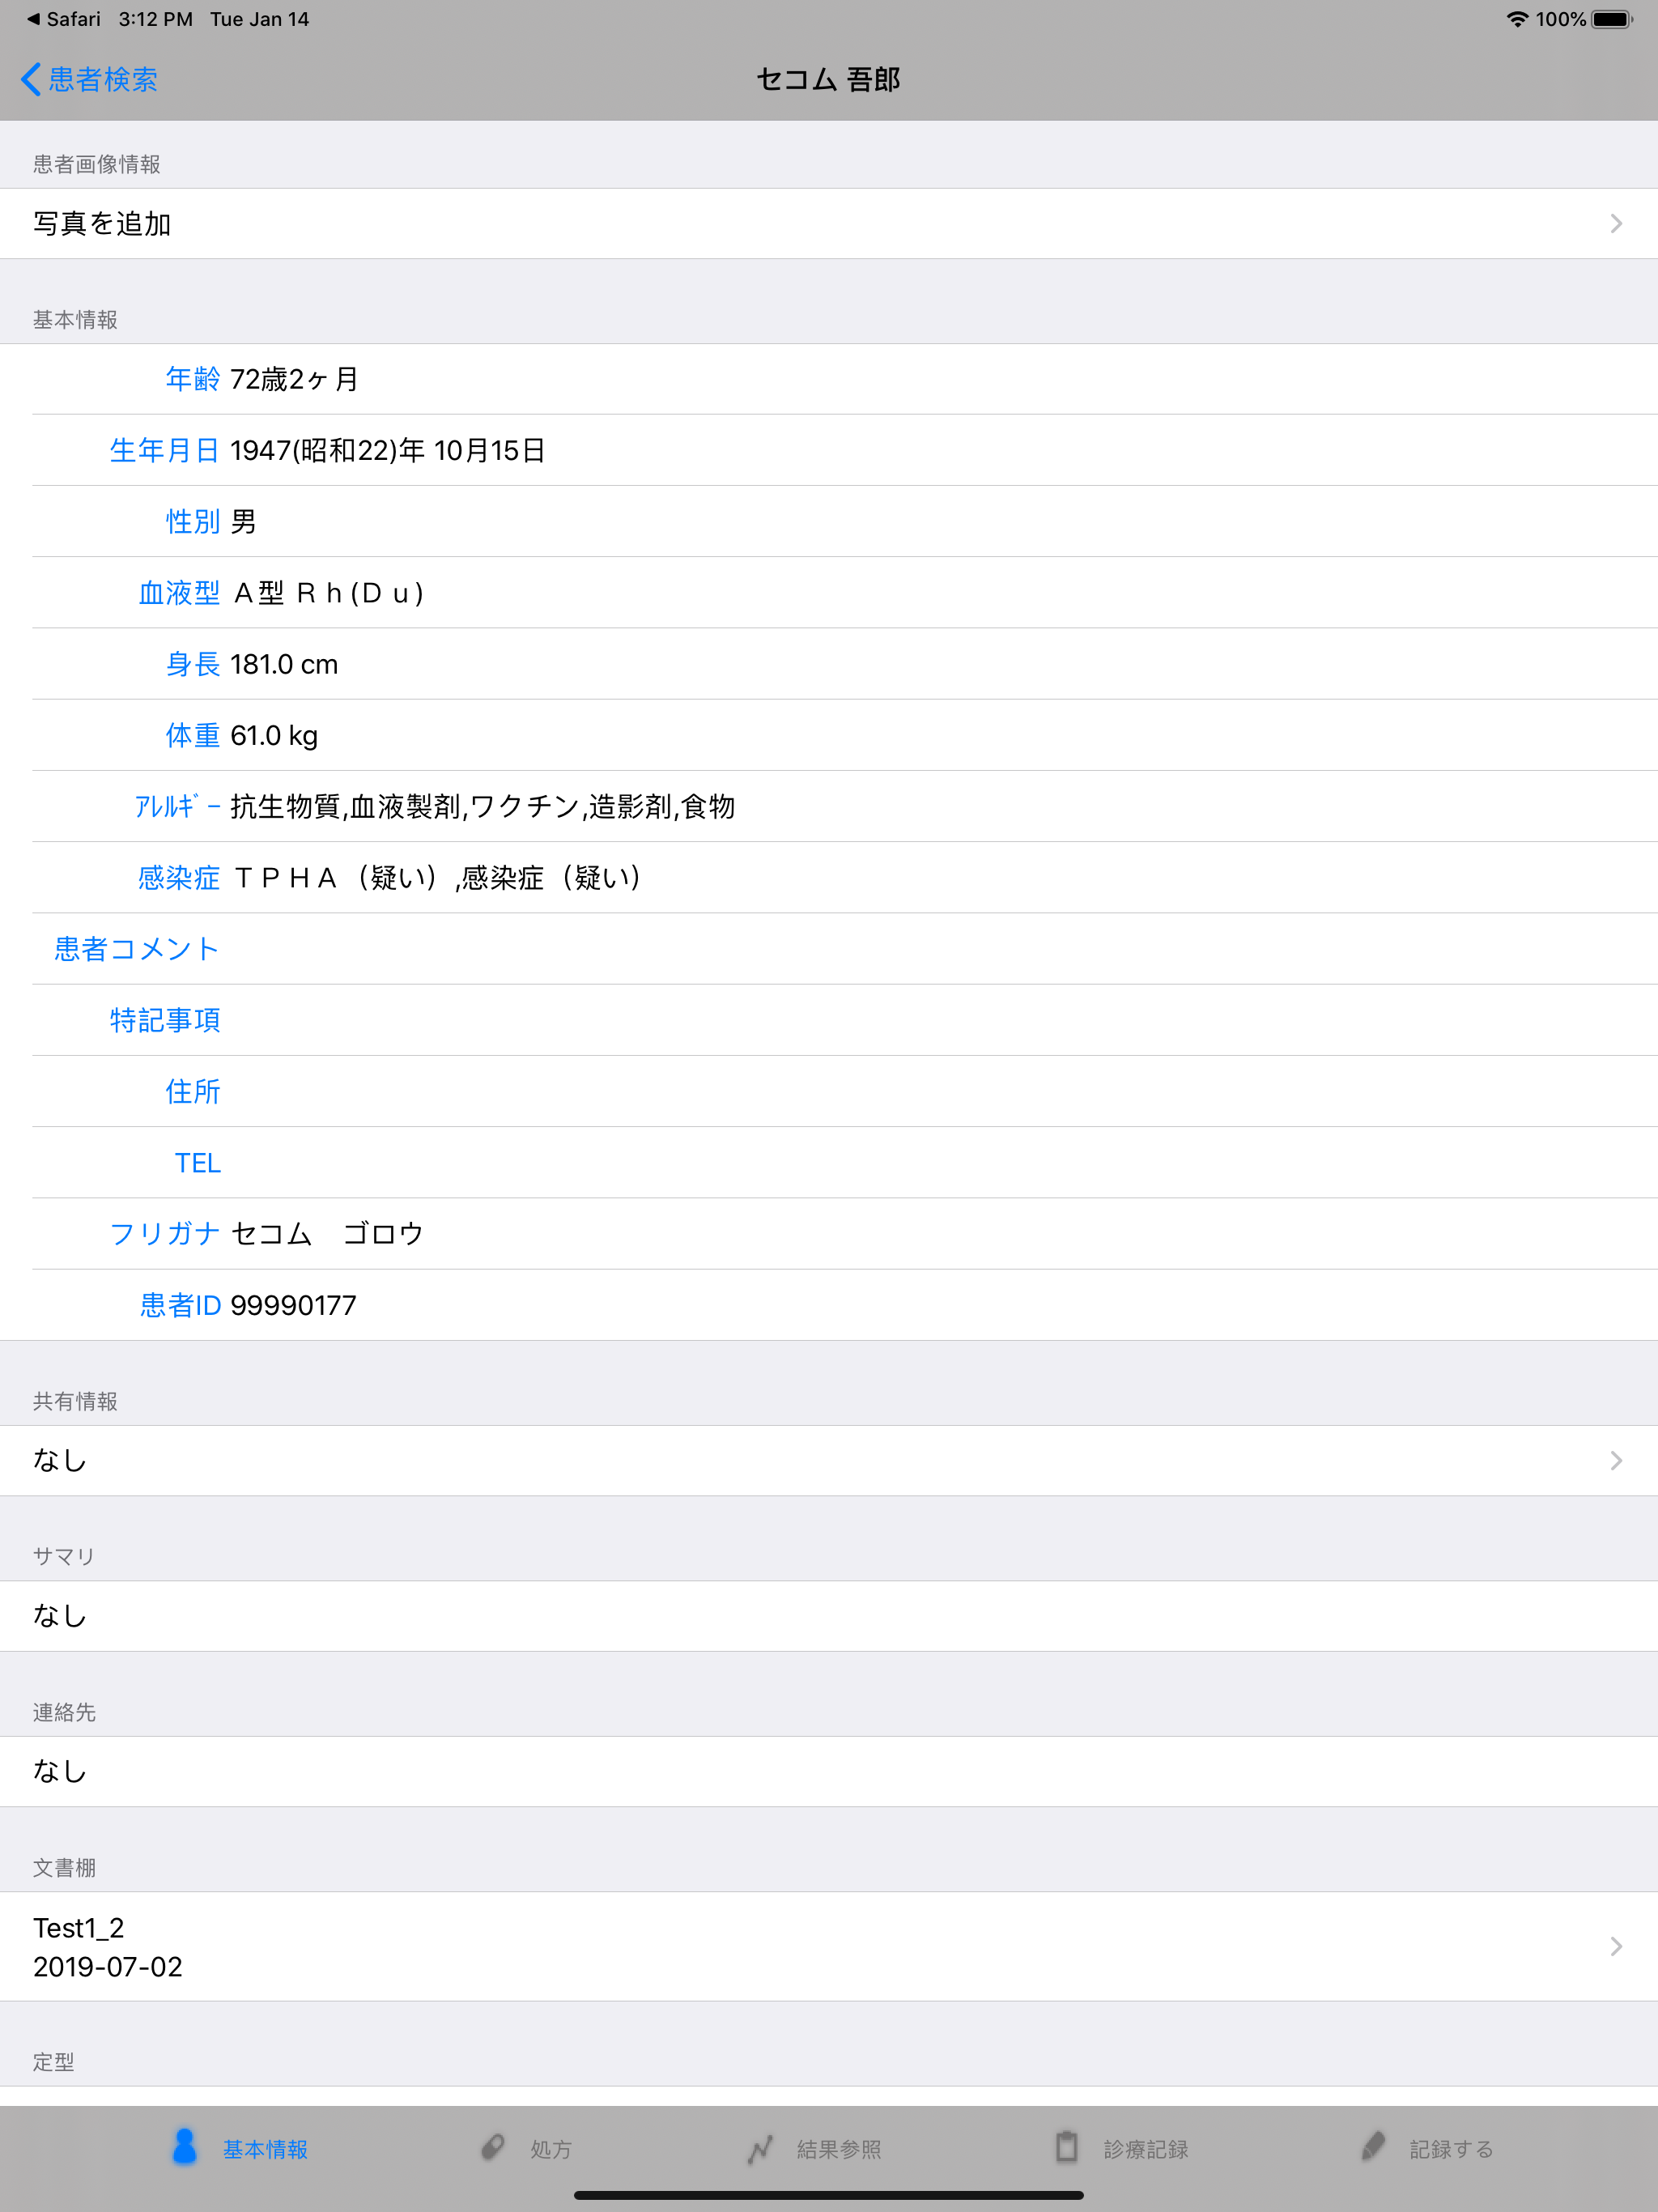
Task: Tap the back chevron icon beside 患者検索
Action: (31, 79)
